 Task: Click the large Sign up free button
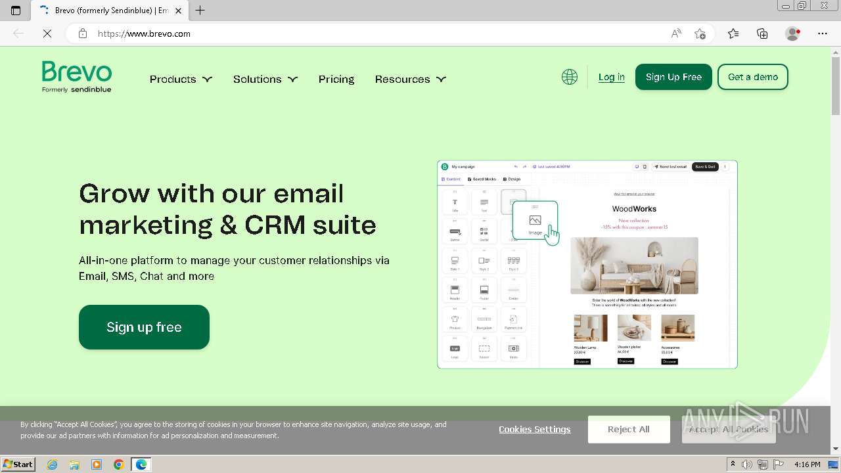tap(144, 327)
